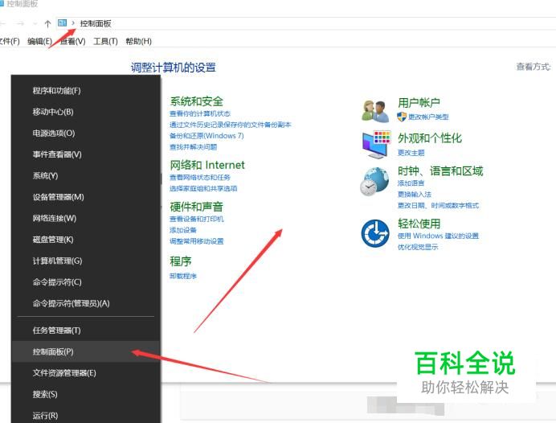This screenshot has width=556, height=423.
Task: Select 控制面板(P) in the context menu
Action: tap(86, 351)
